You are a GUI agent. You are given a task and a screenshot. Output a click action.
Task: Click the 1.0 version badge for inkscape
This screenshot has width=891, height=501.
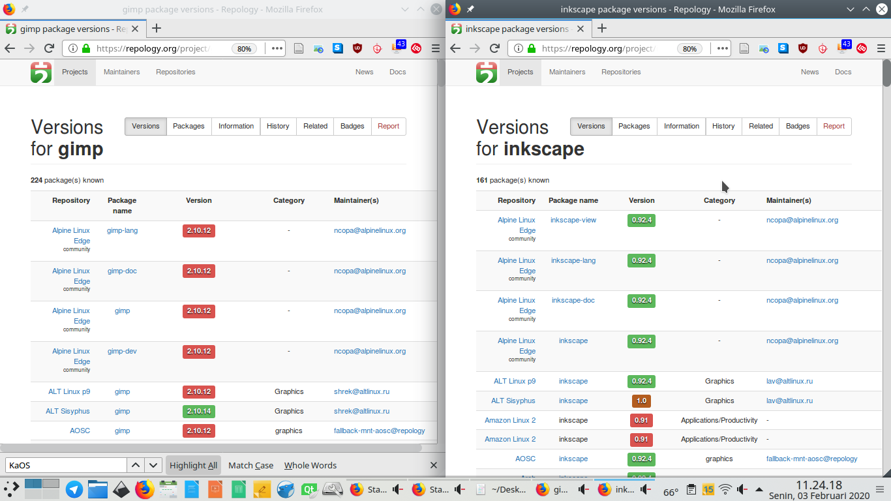641,401
